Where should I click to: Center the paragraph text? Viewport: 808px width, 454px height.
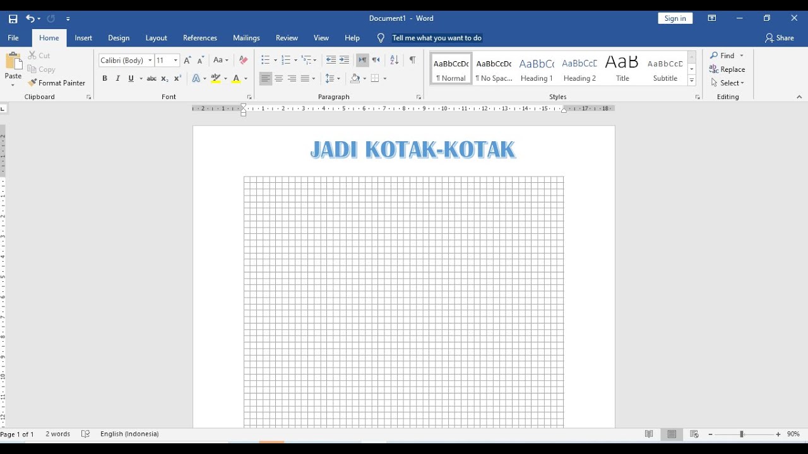click(x=278, y=79)
